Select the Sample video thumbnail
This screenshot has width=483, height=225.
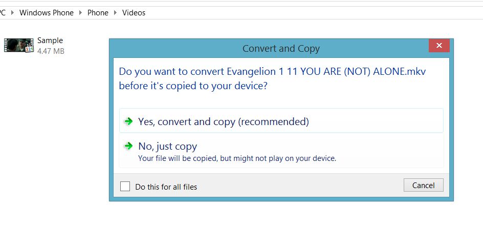tap(19, 45)
